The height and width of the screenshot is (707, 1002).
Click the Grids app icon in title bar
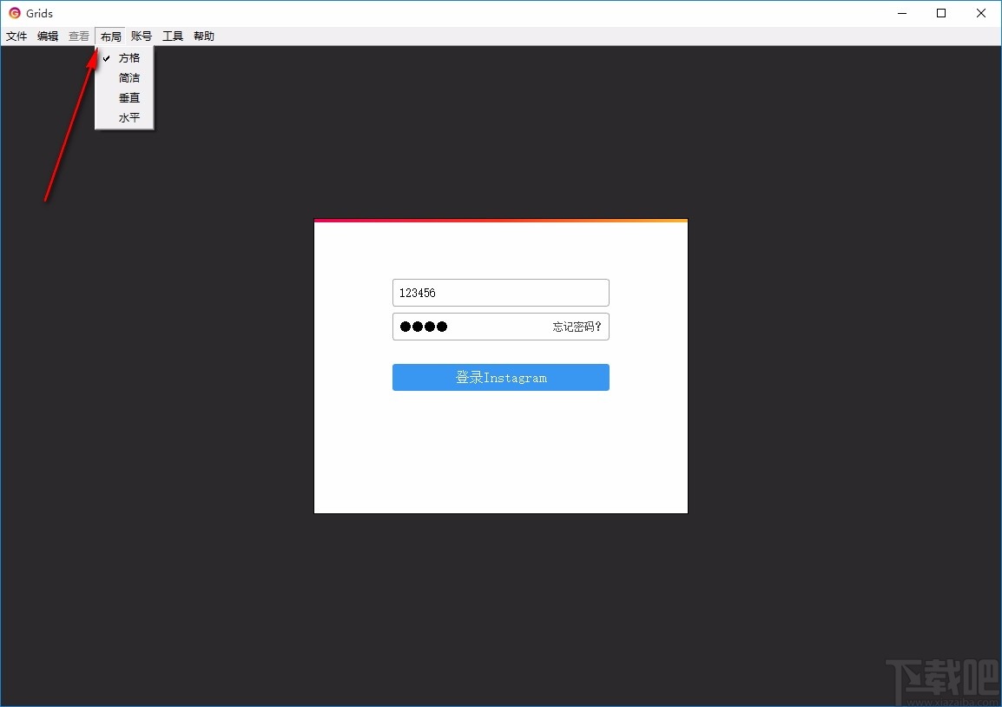(x=15, y=13)
